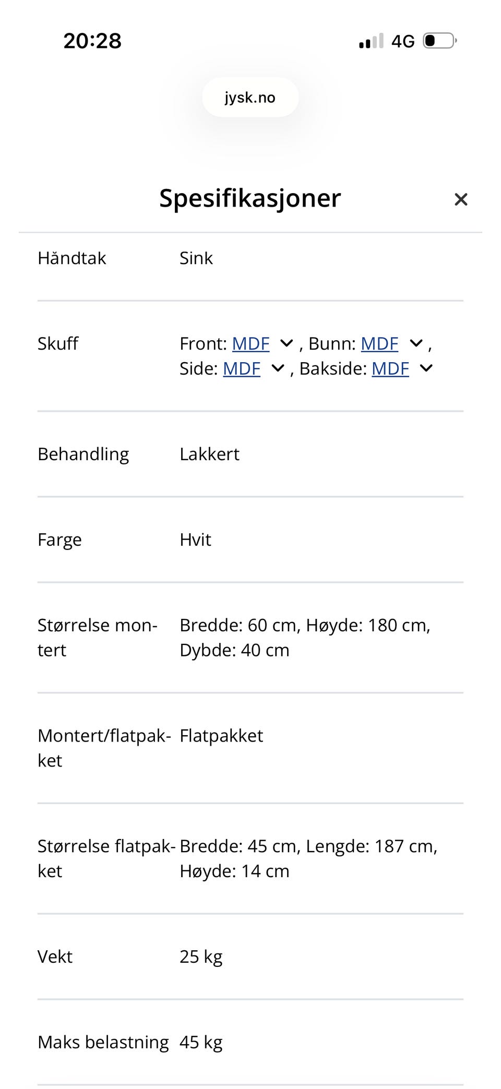
Task: Open the MDF link next to Front
Action: tap(250, 343)
